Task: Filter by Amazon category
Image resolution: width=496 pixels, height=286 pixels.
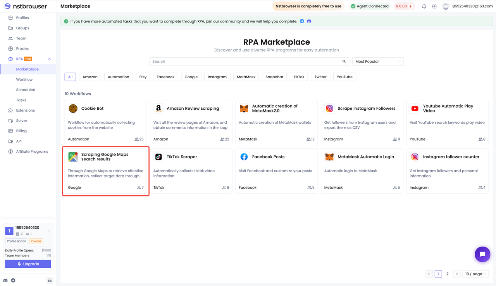Action: 90,77
